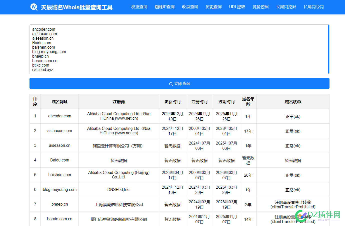This screenshot has width=345, height=226.
Task: Click registrar 上海福虎信息科技有限公司
Action: (119, 205)
